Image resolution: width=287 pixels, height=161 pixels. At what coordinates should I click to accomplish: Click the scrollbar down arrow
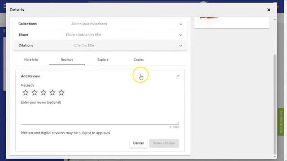pos(275,157)
